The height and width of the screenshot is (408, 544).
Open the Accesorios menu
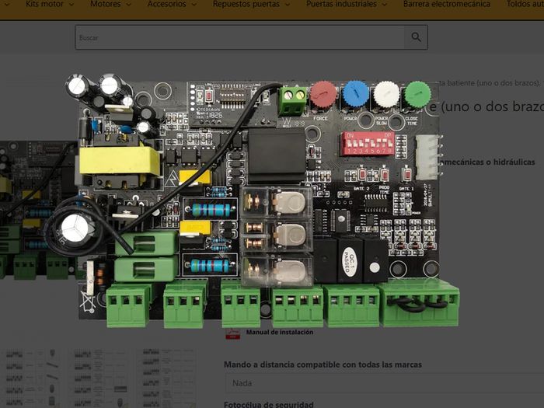coord(172,4)
